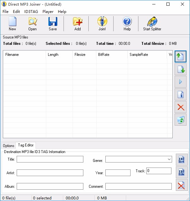Sort by BitRate column header
Viewport: 190px width, 201px height.
(x=112, y=55)
